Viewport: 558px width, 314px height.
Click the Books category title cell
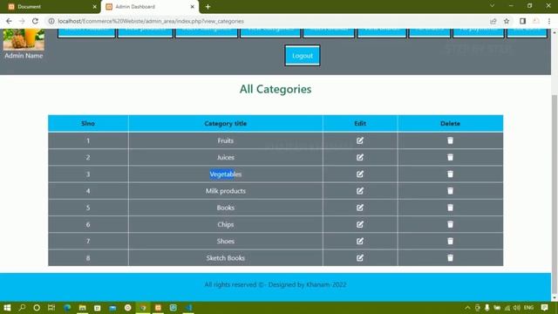point(226,208)
